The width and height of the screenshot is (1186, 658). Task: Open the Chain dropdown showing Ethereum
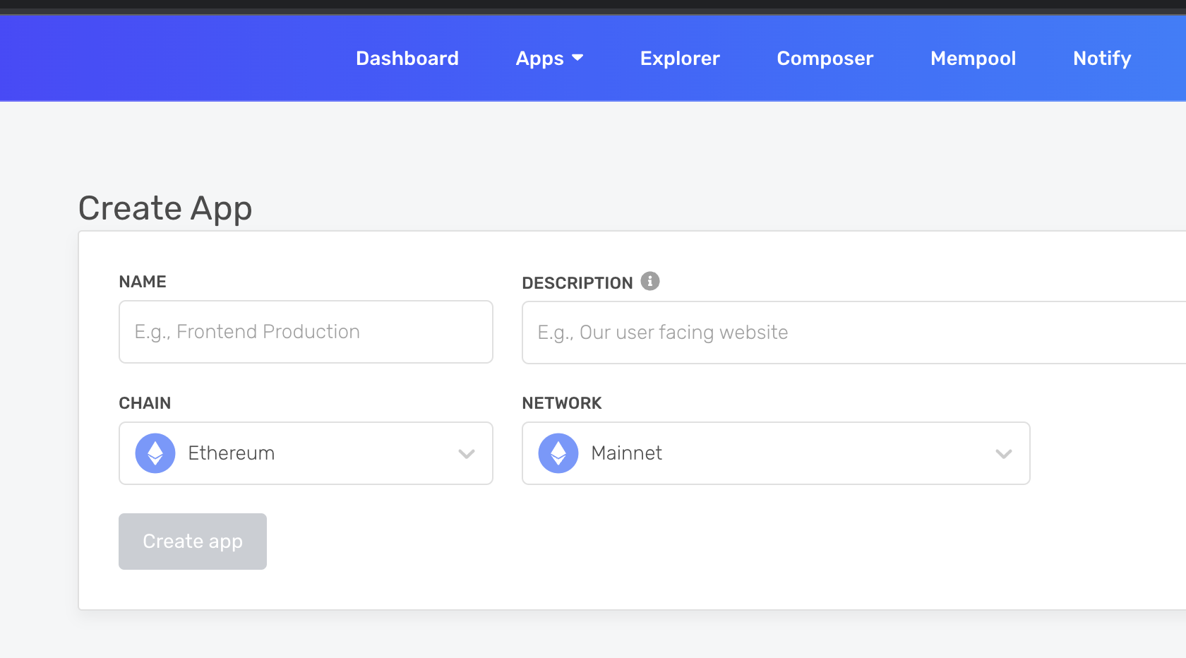pos(306,453)
